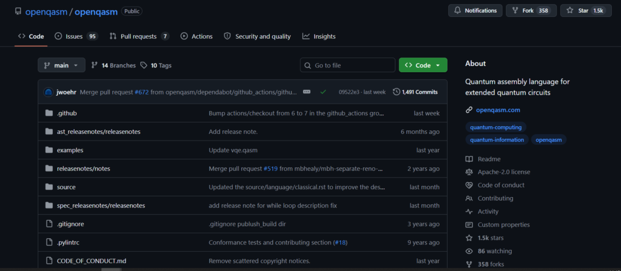Select the quantum-computing topic tag
This screenshot has height=271, width=621.
point(495,127)
